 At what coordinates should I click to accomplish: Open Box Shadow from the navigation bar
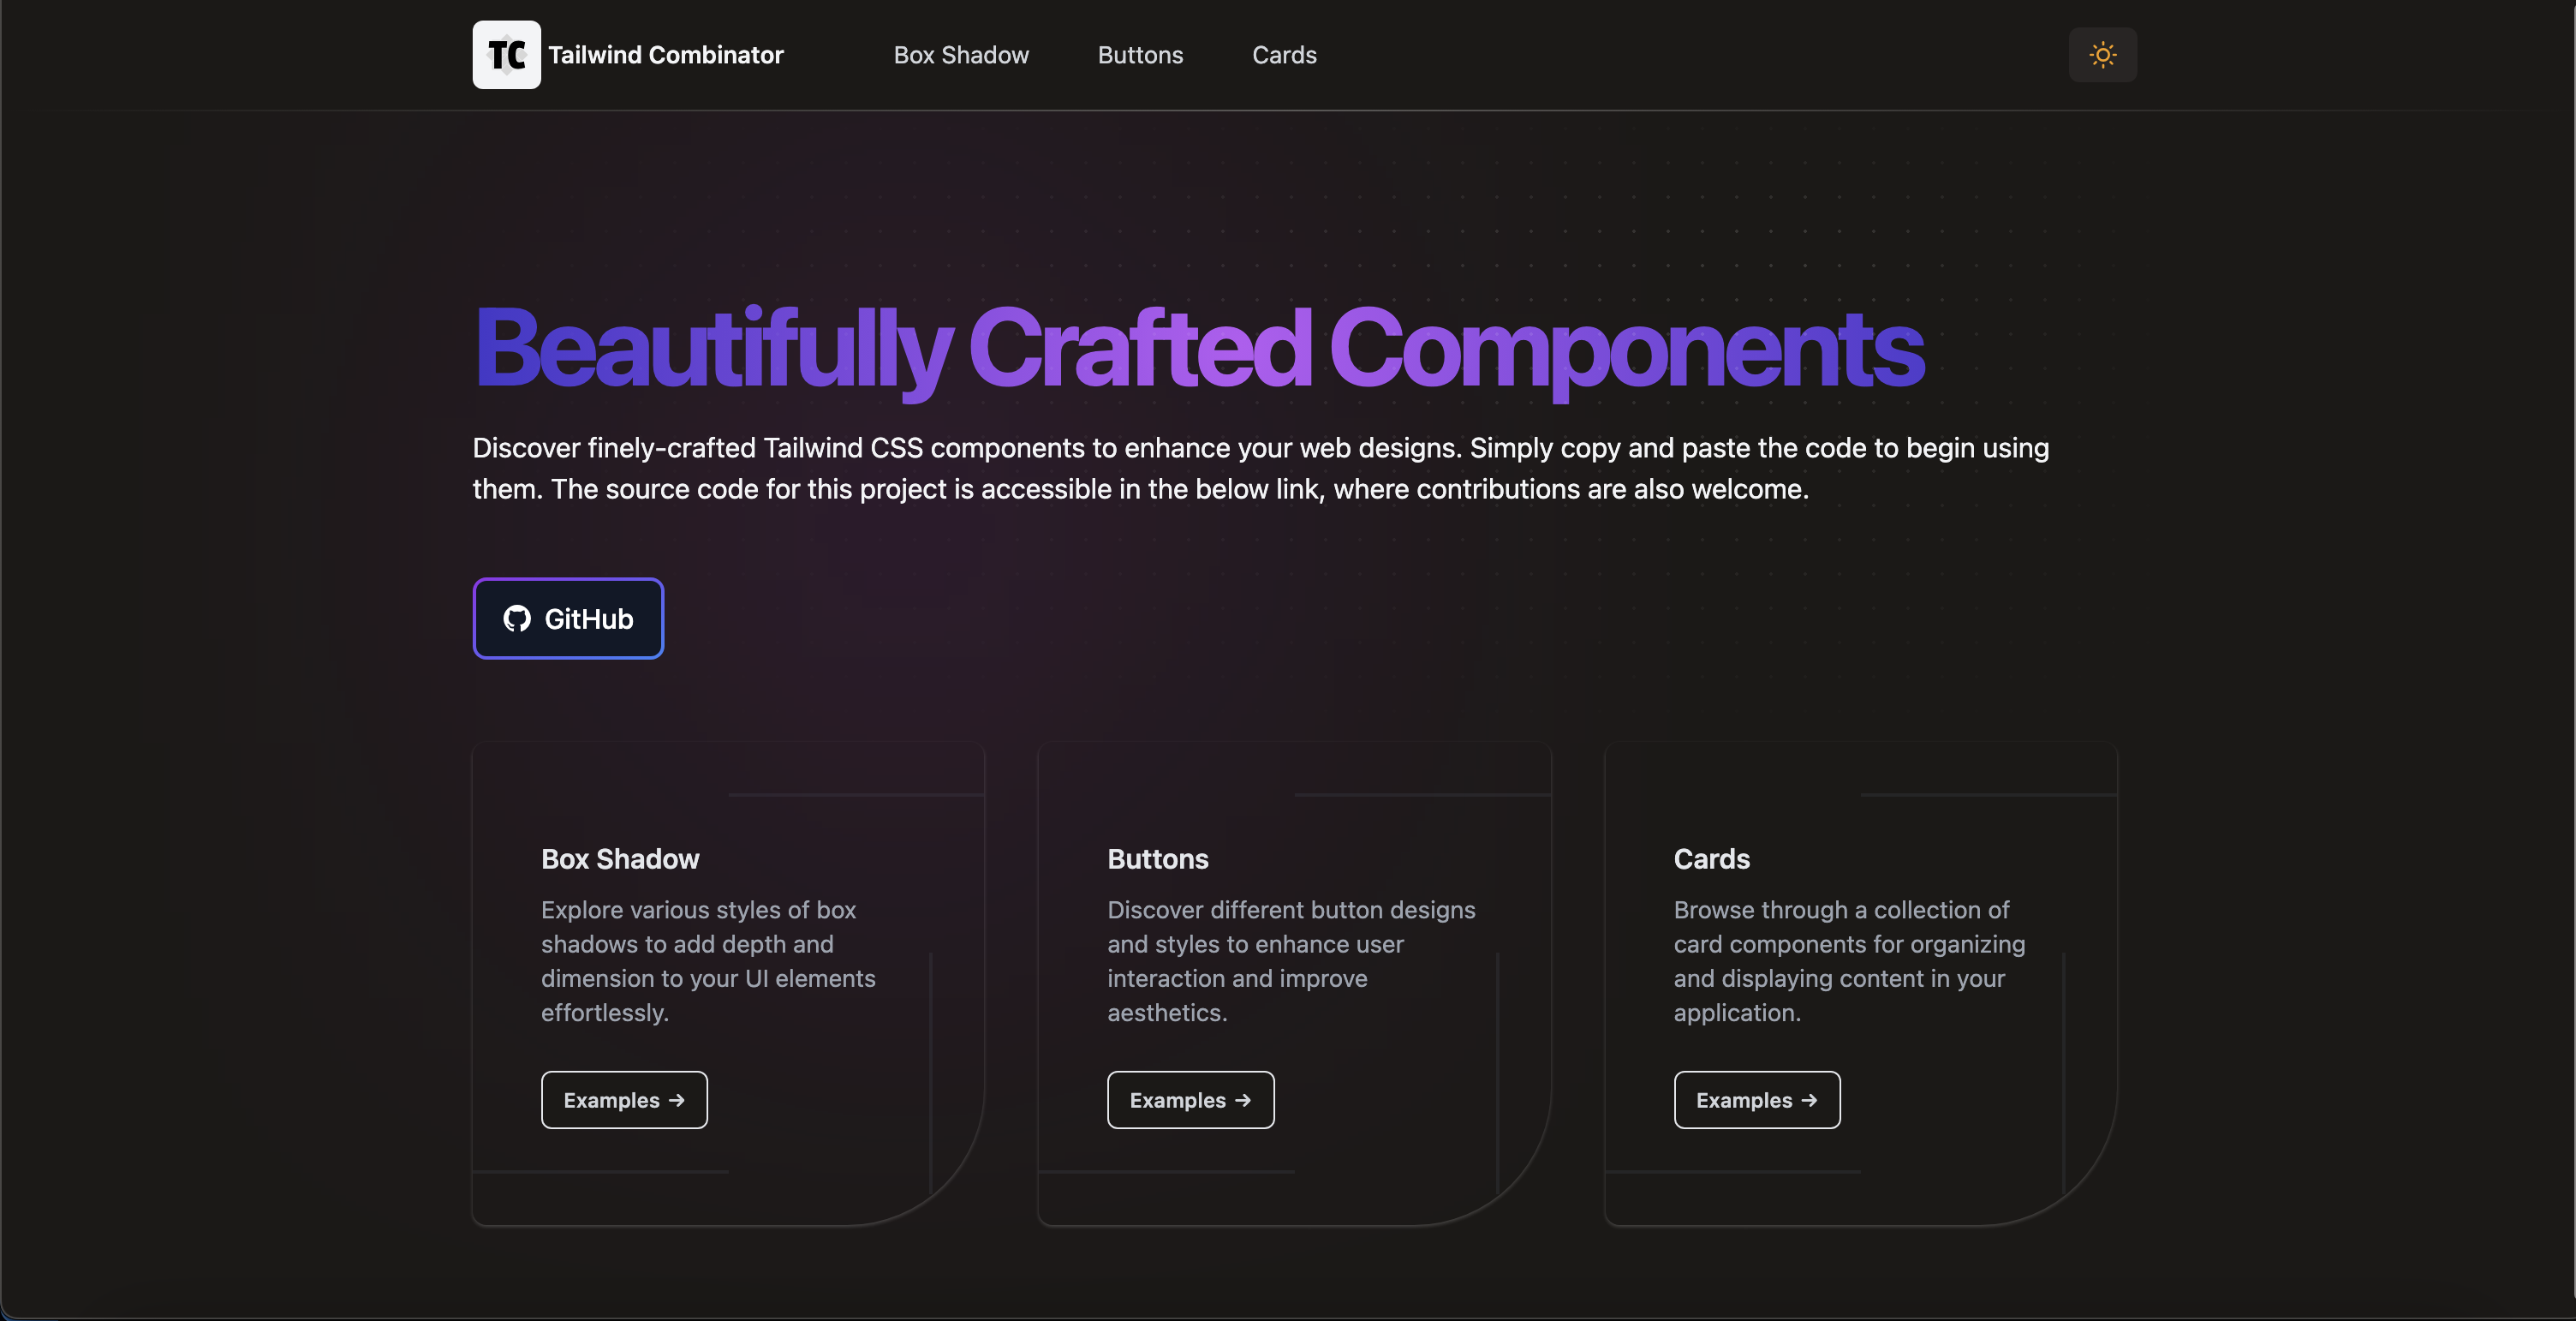960,55
